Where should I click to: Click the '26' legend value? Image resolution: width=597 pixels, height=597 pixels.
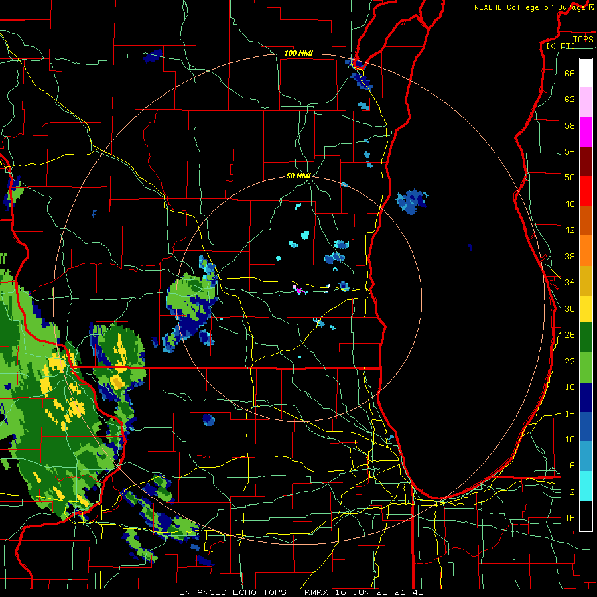click(570, 335)
